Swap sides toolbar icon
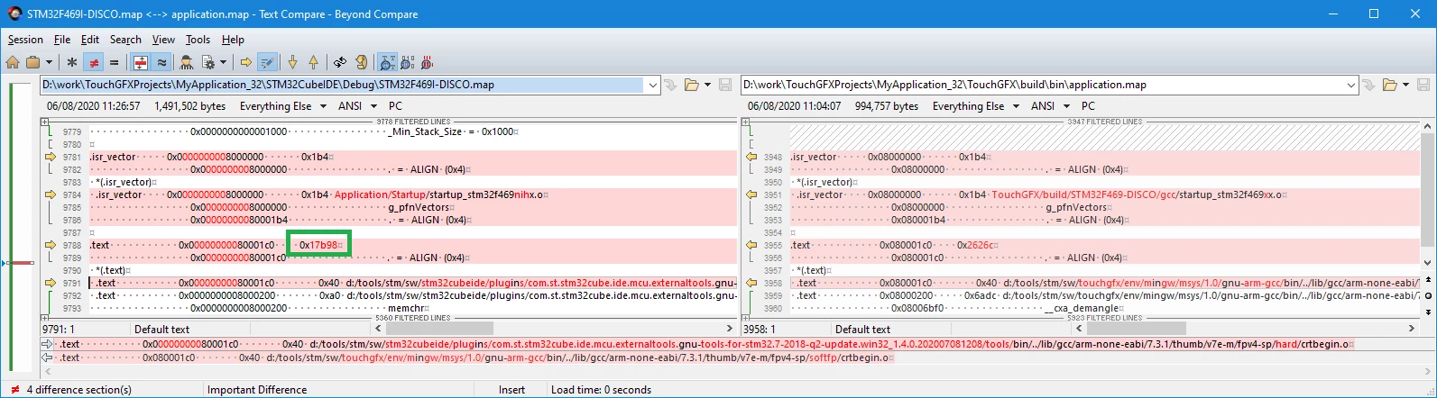 point(340,62)
